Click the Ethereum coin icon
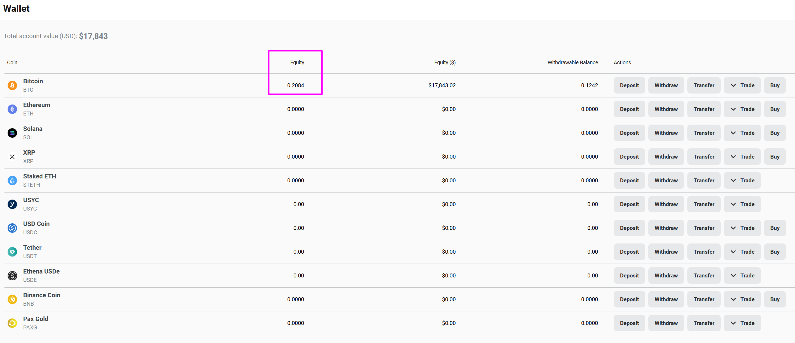This screenshot has height=343, width=795. click(x=12, y=109)
